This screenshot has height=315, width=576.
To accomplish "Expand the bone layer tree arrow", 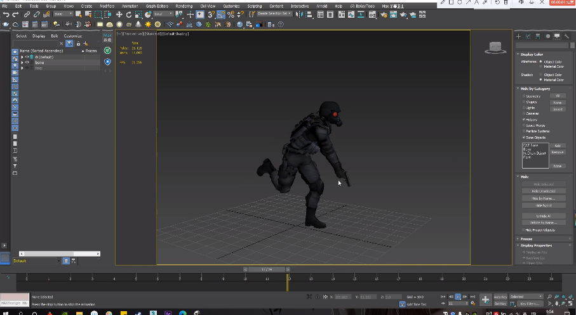I will 22,63.
